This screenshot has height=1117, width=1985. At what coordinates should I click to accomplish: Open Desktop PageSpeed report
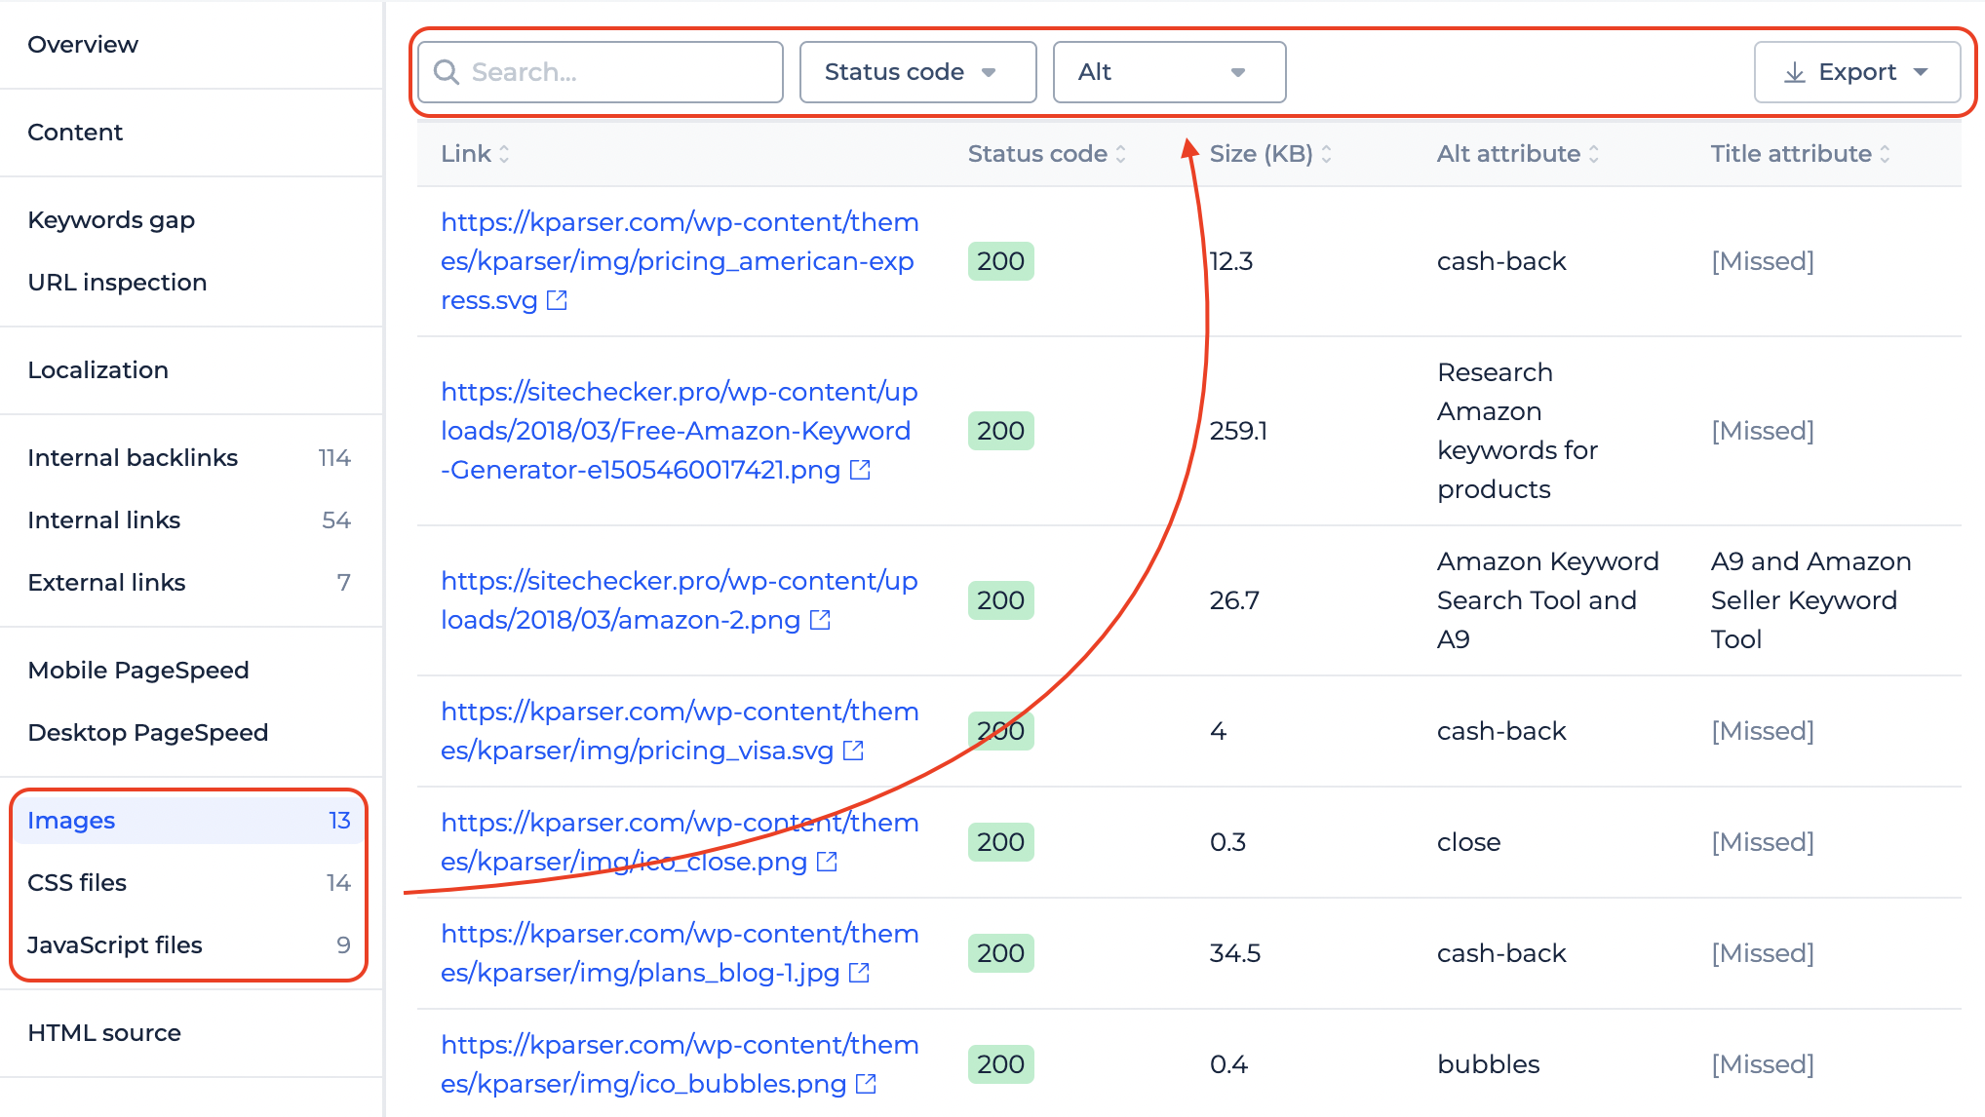pos(147,733)
